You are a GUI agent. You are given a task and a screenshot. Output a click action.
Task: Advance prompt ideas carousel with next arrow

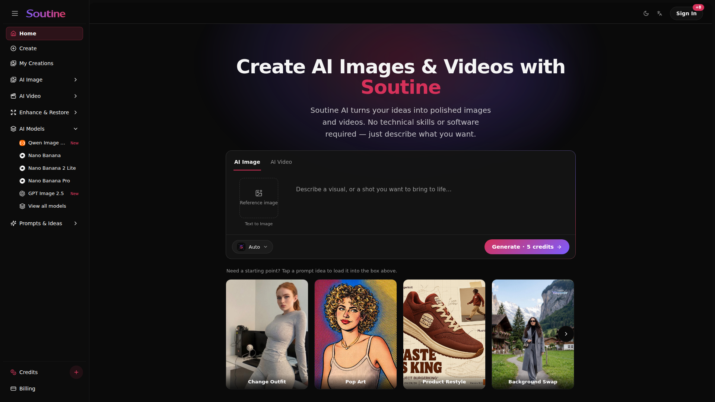click(566, 334)
